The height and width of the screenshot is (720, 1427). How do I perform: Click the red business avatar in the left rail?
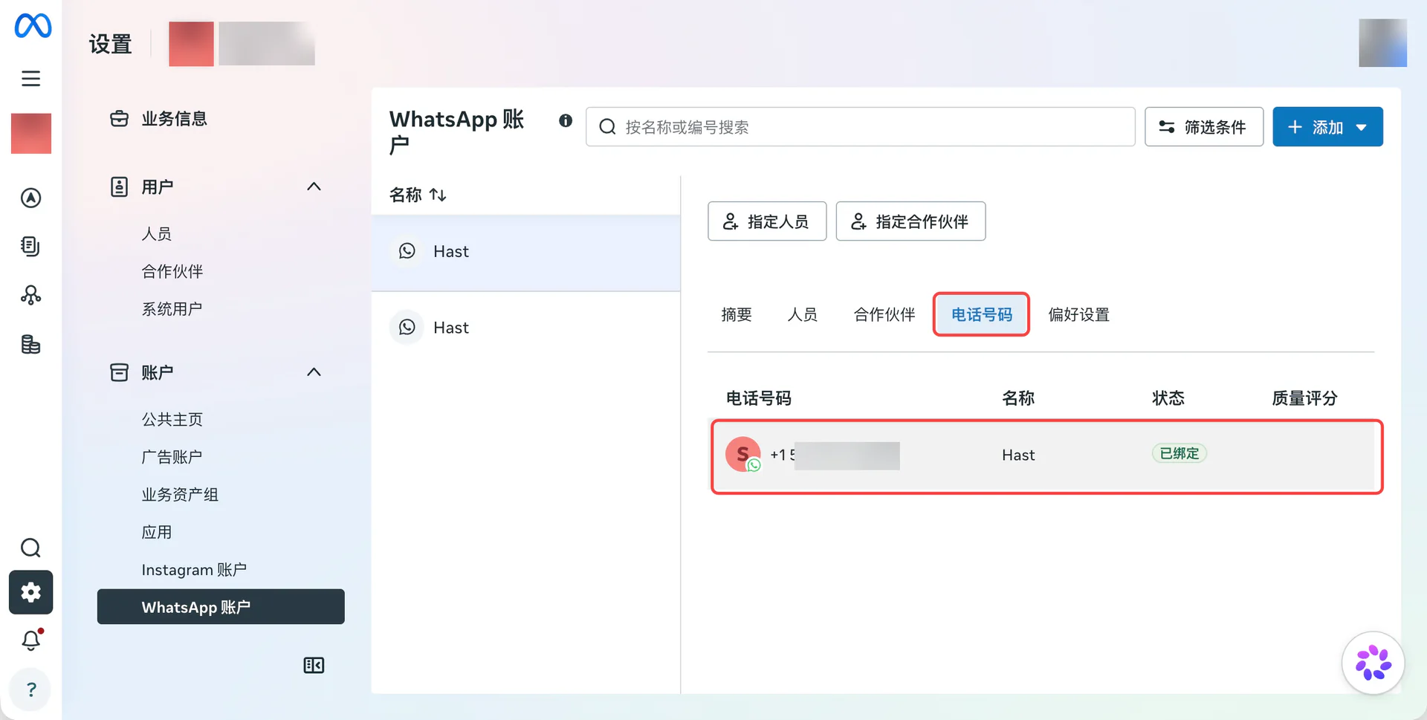[31, 133]
